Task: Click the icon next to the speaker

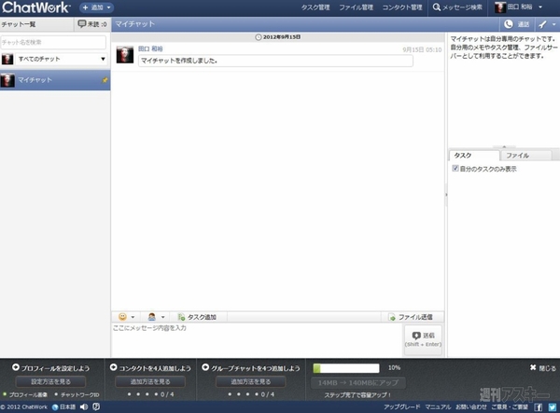Action: (96, 406)
